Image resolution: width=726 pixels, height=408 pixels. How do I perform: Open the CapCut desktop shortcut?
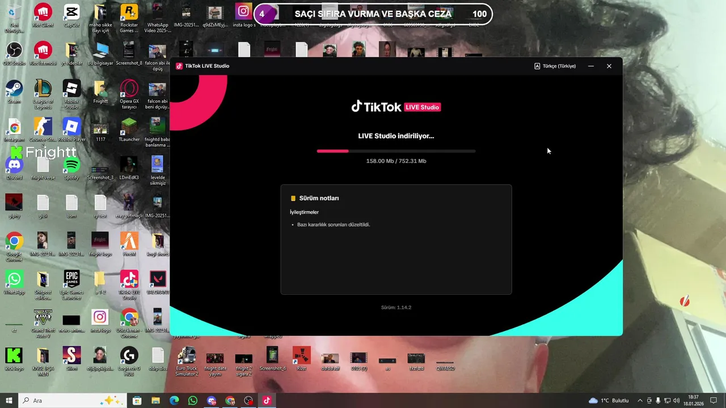coord(71,16)
